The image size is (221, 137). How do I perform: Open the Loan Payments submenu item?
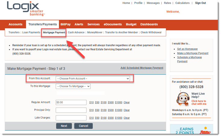point(31,32)
